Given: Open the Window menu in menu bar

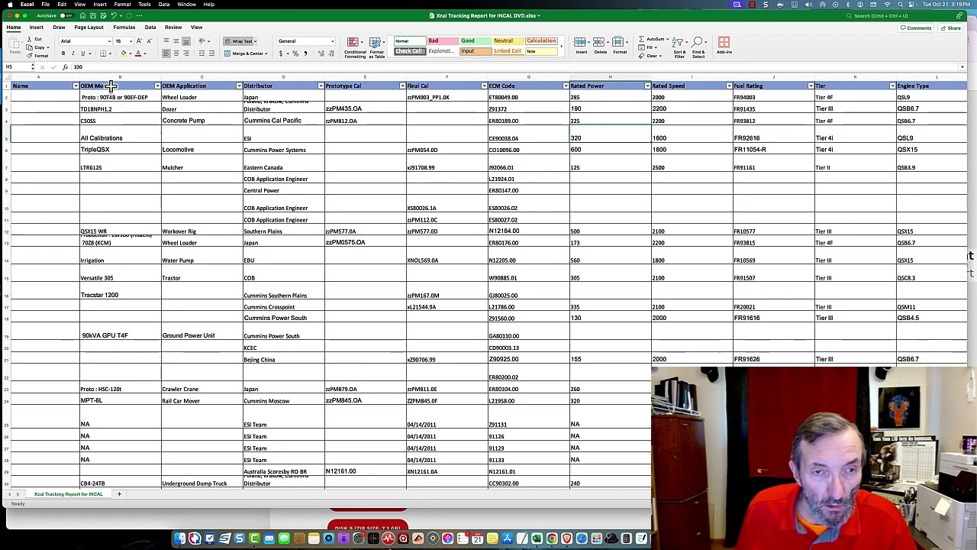Looking at the screenshot, I should click(186, 5).
